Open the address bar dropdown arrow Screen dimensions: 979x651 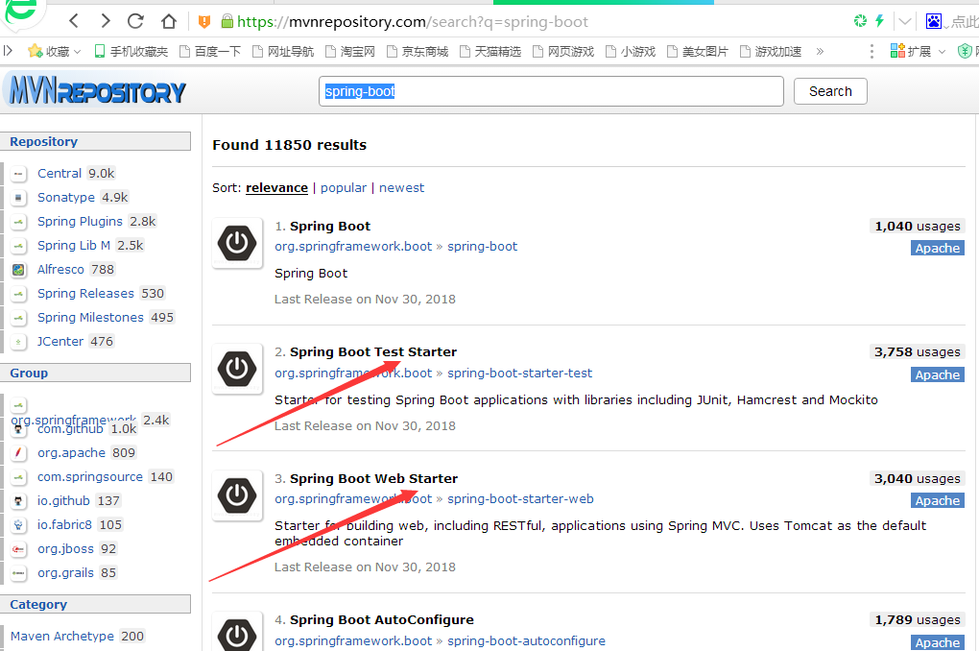click(904, 22)
